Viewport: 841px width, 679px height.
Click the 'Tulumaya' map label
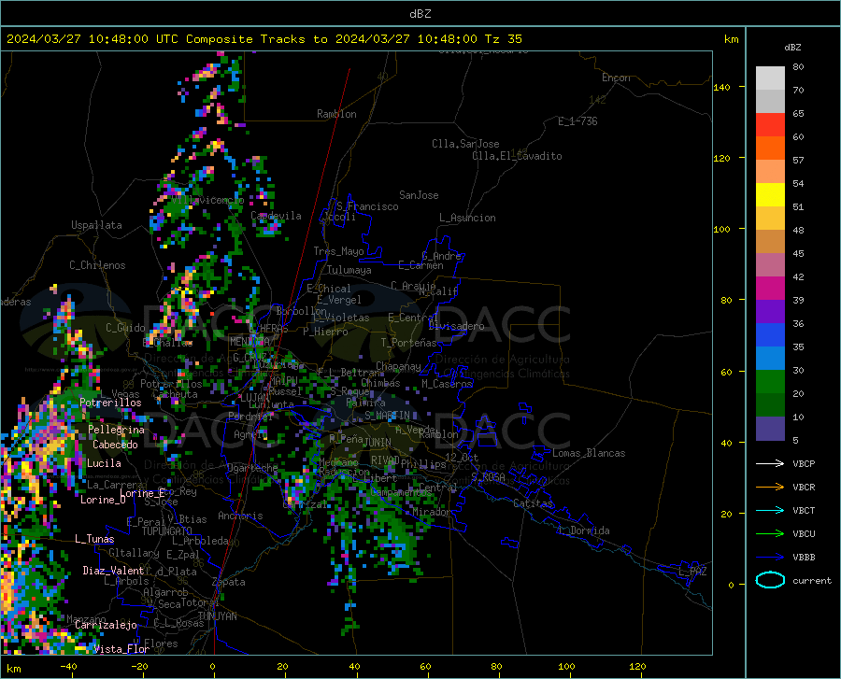pyautogui.click(x=349, y=270)
